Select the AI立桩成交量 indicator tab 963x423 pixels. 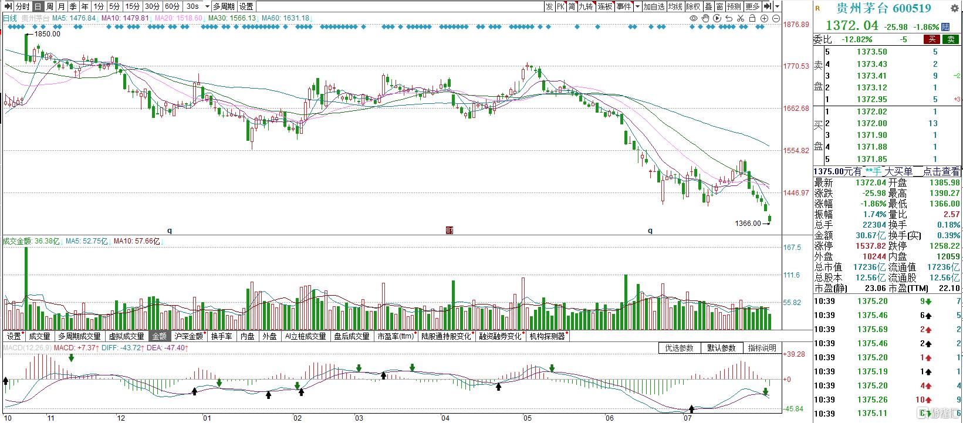pyautogui.click(x=305, y=337)
